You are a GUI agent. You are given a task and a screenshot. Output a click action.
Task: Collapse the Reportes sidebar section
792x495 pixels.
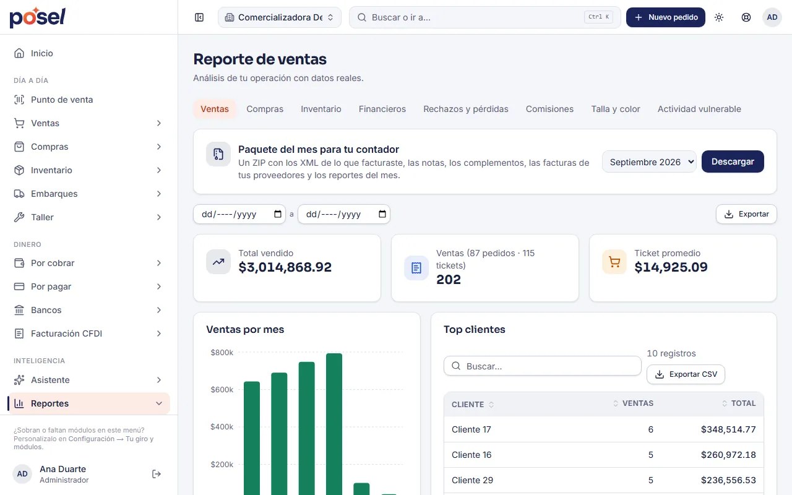click(x=159, y=403)
